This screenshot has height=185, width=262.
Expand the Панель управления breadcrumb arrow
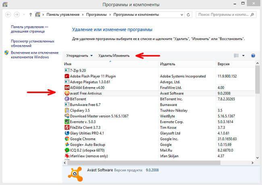tap(83, 15)
